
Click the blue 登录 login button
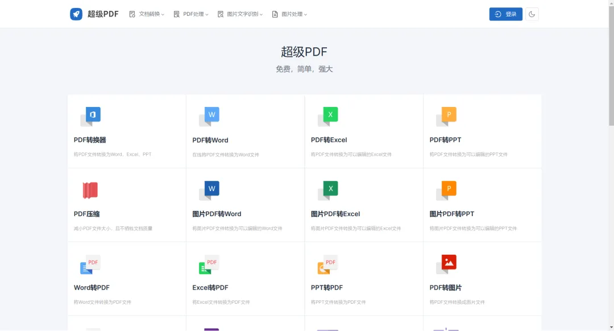505,14
